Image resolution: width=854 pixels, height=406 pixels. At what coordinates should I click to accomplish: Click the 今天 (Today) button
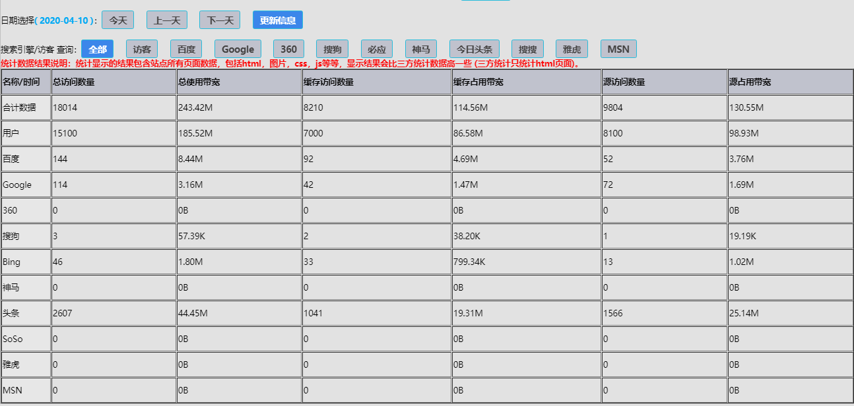(117, 20)
